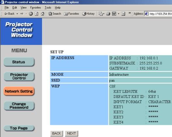Image resolution: width=172 pixels, height=137 pixels.
Task: Click the KEY2 masked value
Action: pos(153,112)
